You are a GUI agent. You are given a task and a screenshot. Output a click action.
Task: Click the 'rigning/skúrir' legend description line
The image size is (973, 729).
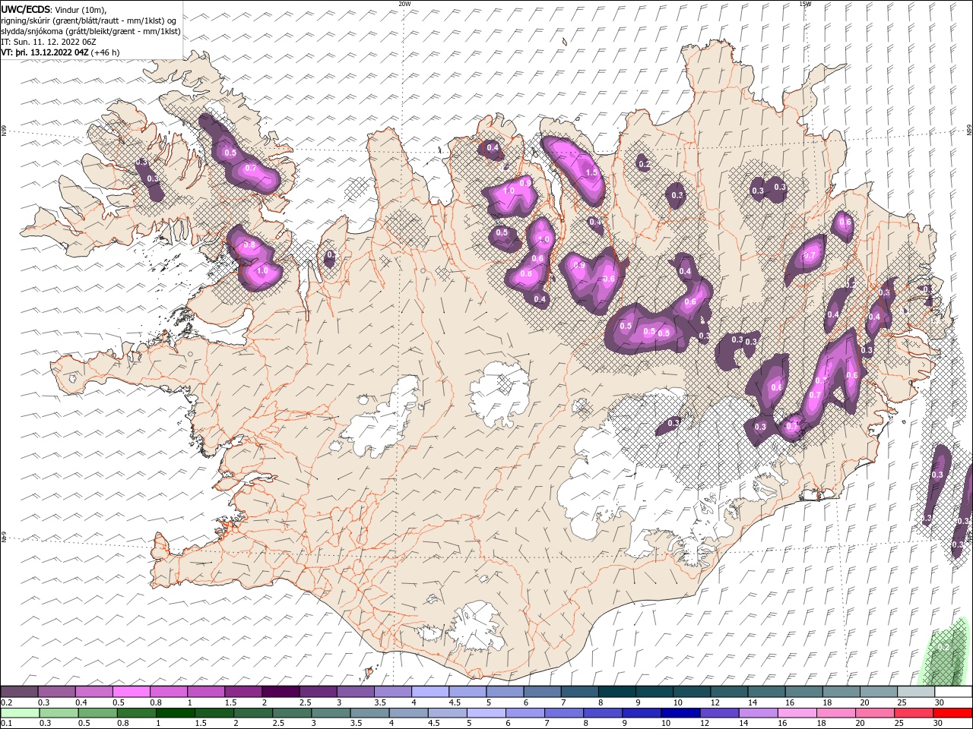90,20
